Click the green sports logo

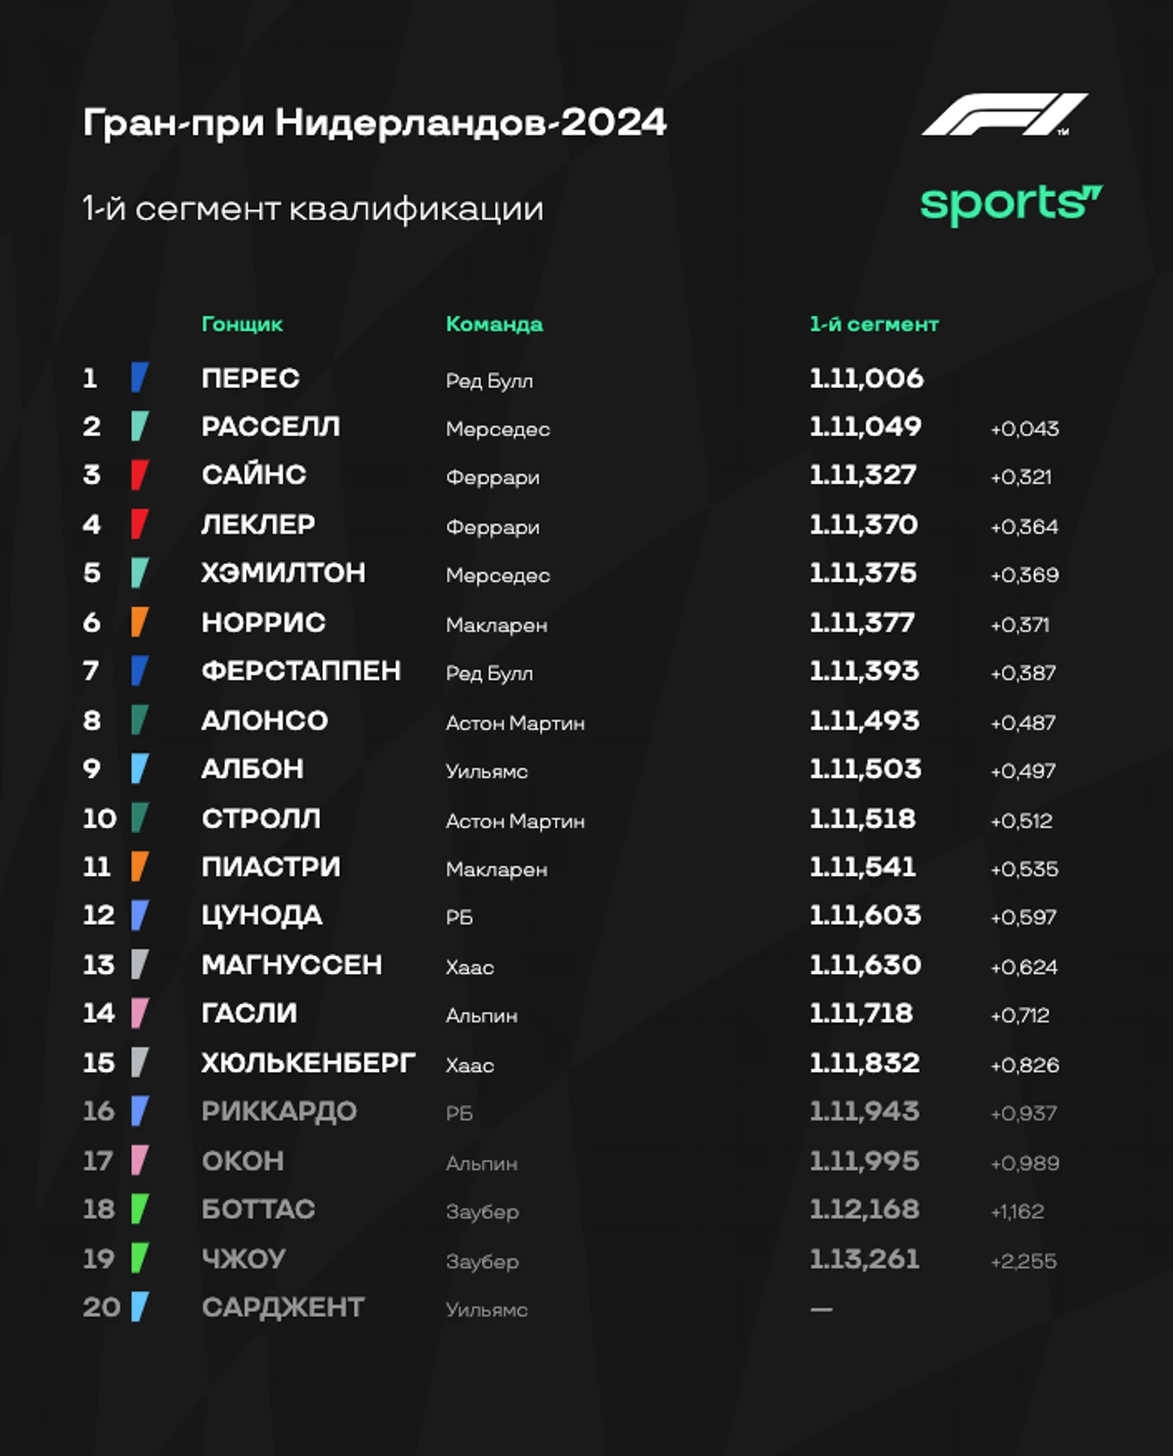(1012, 204)
